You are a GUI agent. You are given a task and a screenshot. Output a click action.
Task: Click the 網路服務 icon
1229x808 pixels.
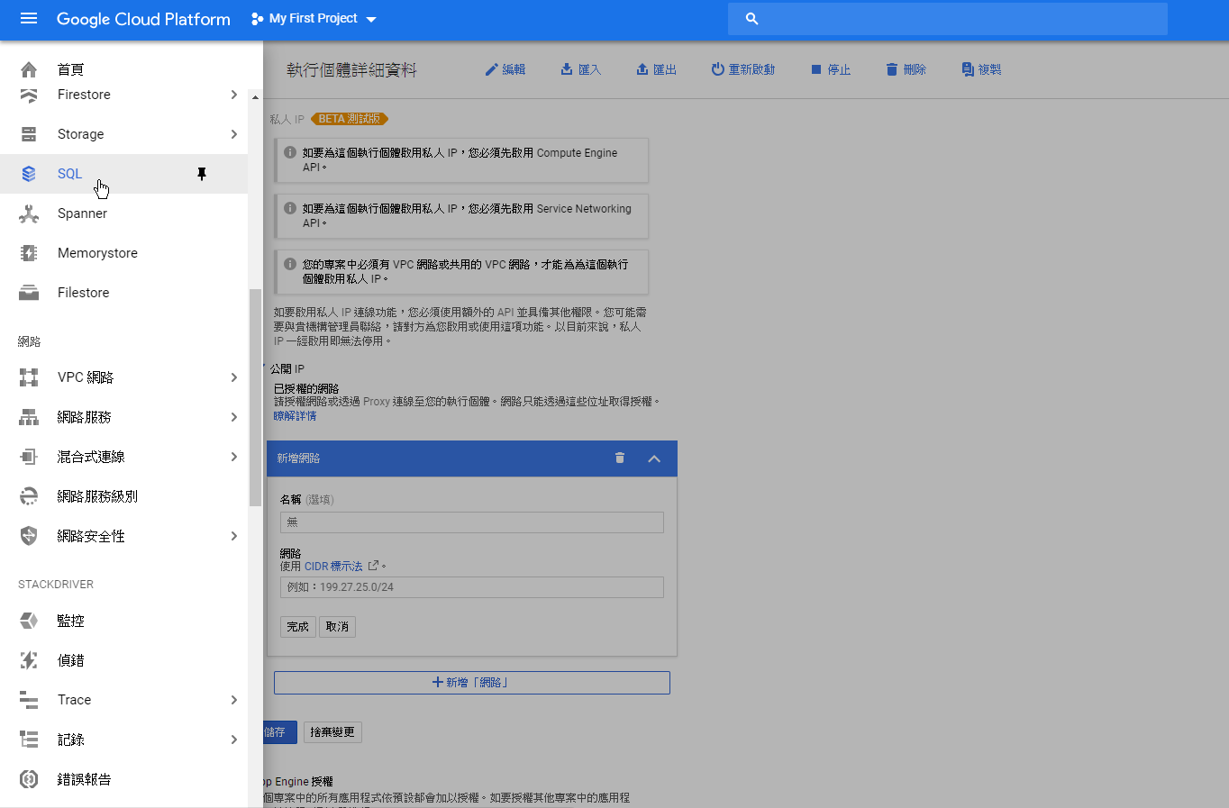pyautogui.click(x=29, y=417)
